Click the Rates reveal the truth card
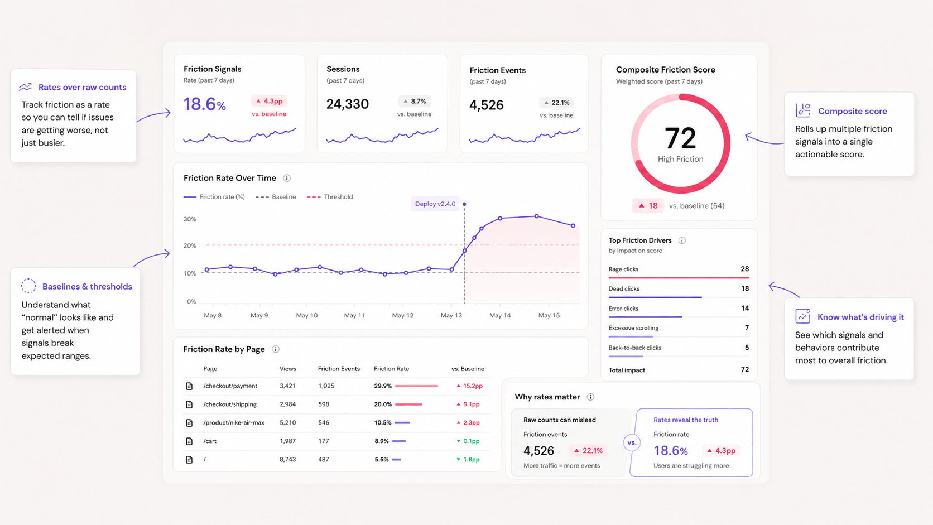933x525 pixels. [x=692, y=442]
